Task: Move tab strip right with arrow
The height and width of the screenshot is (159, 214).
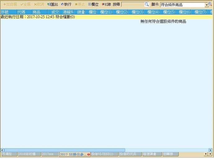Action: pyautogui.click(x=210, y=154)
